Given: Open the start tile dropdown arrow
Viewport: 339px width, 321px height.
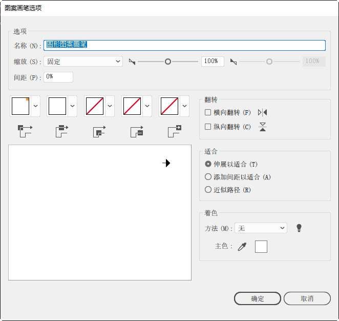Looking at the screenshot, I should point(147,106).
